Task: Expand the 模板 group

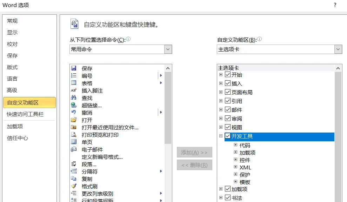Action: point(235,181)
